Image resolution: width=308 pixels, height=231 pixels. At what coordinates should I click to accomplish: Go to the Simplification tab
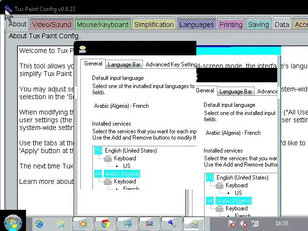tap(154, 25)
